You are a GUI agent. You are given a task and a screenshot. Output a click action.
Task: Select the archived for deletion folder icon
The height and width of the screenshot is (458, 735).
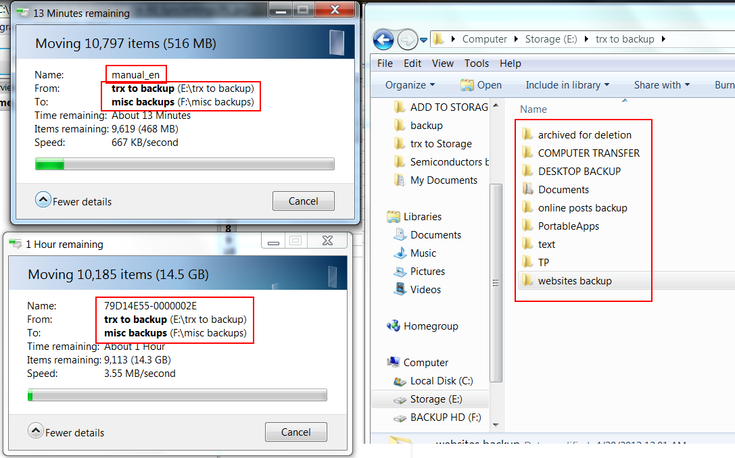[x=528, y=135]
